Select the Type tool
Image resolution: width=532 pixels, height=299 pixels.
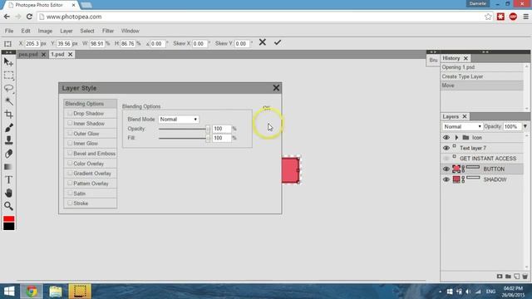pyautogui.click(x=8, y=179)
